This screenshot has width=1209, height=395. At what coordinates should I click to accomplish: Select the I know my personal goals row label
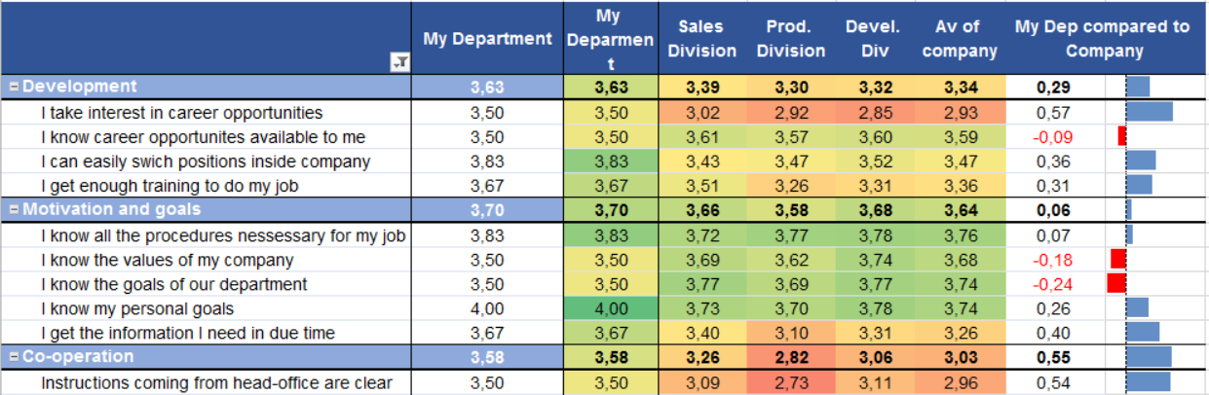pyautogui.click(x=137, y=308)
